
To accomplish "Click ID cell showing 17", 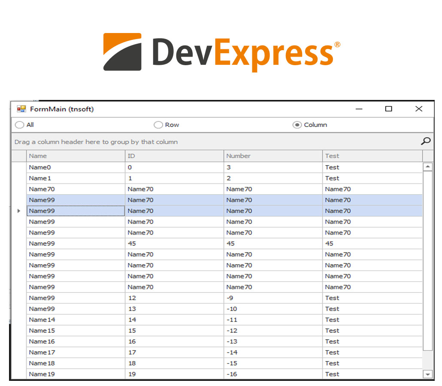I will (x=174, y=353).
